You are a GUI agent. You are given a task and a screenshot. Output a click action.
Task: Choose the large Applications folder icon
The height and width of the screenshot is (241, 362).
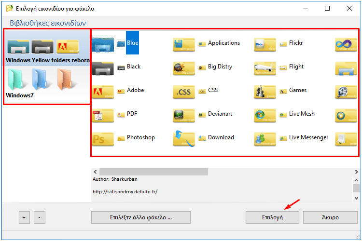click(x=184, y=44)
